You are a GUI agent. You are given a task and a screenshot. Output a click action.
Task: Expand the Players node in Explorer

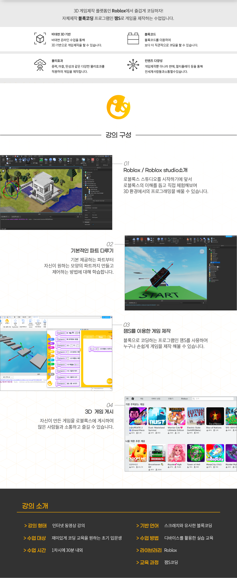(83, 174)
